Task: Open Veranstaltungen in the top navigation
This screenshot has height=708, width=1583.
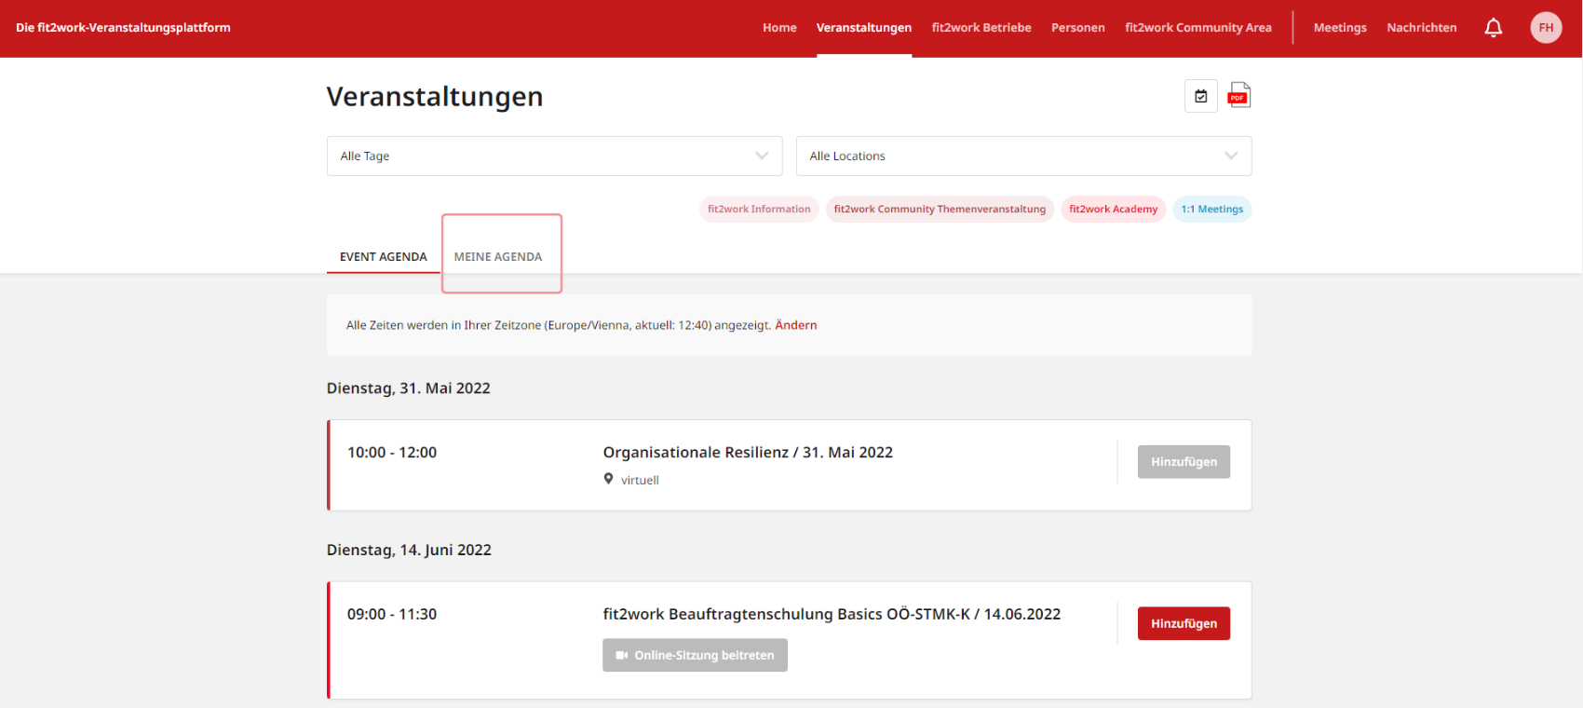Action: [864, 28]
